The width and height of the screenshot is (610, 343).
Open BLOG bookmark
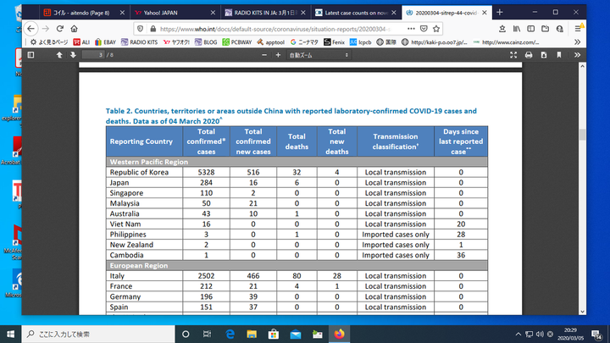click(x=206, y=42)
